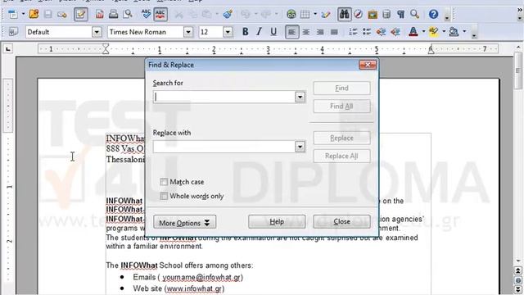524x295 pixels.
Task: Click the Find All button
Action: 341,107
